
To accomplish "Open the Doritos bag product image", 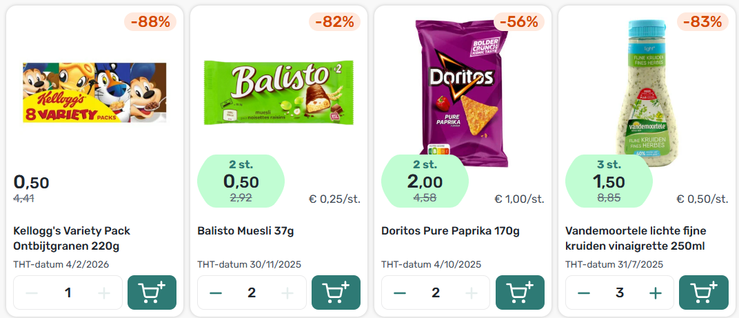I will pyautogui.click(x=461, y=93).
